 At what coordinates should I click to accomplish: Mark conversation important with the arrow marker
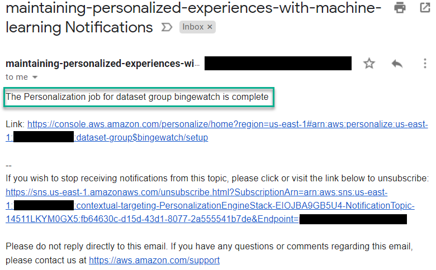click(x=167, y=27)
